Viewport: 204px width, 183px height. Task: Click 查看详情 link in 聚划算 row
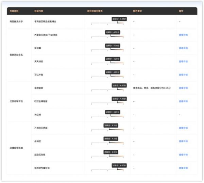coord(183,48)
